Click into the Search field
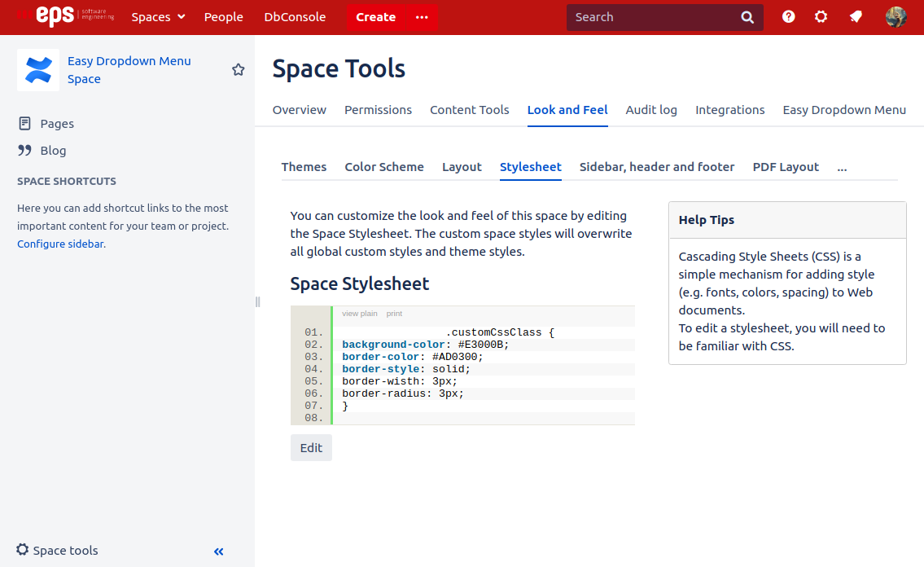 pyautogui.click(x=651, y=17)
